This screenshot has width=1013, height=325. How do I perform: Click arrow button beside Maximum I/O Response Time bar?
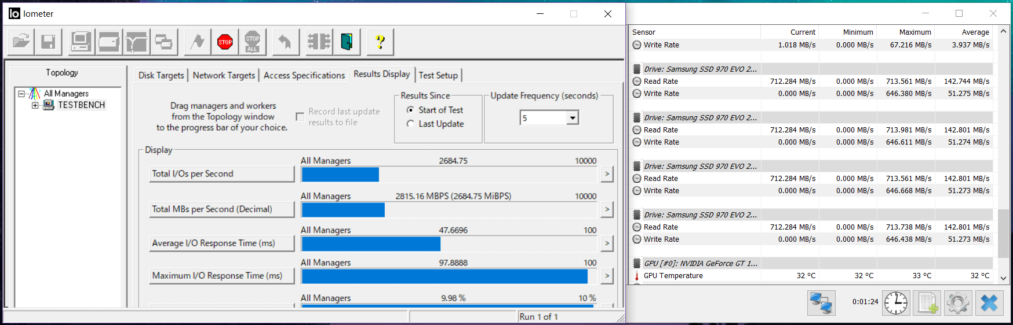[x=607, y=276]
